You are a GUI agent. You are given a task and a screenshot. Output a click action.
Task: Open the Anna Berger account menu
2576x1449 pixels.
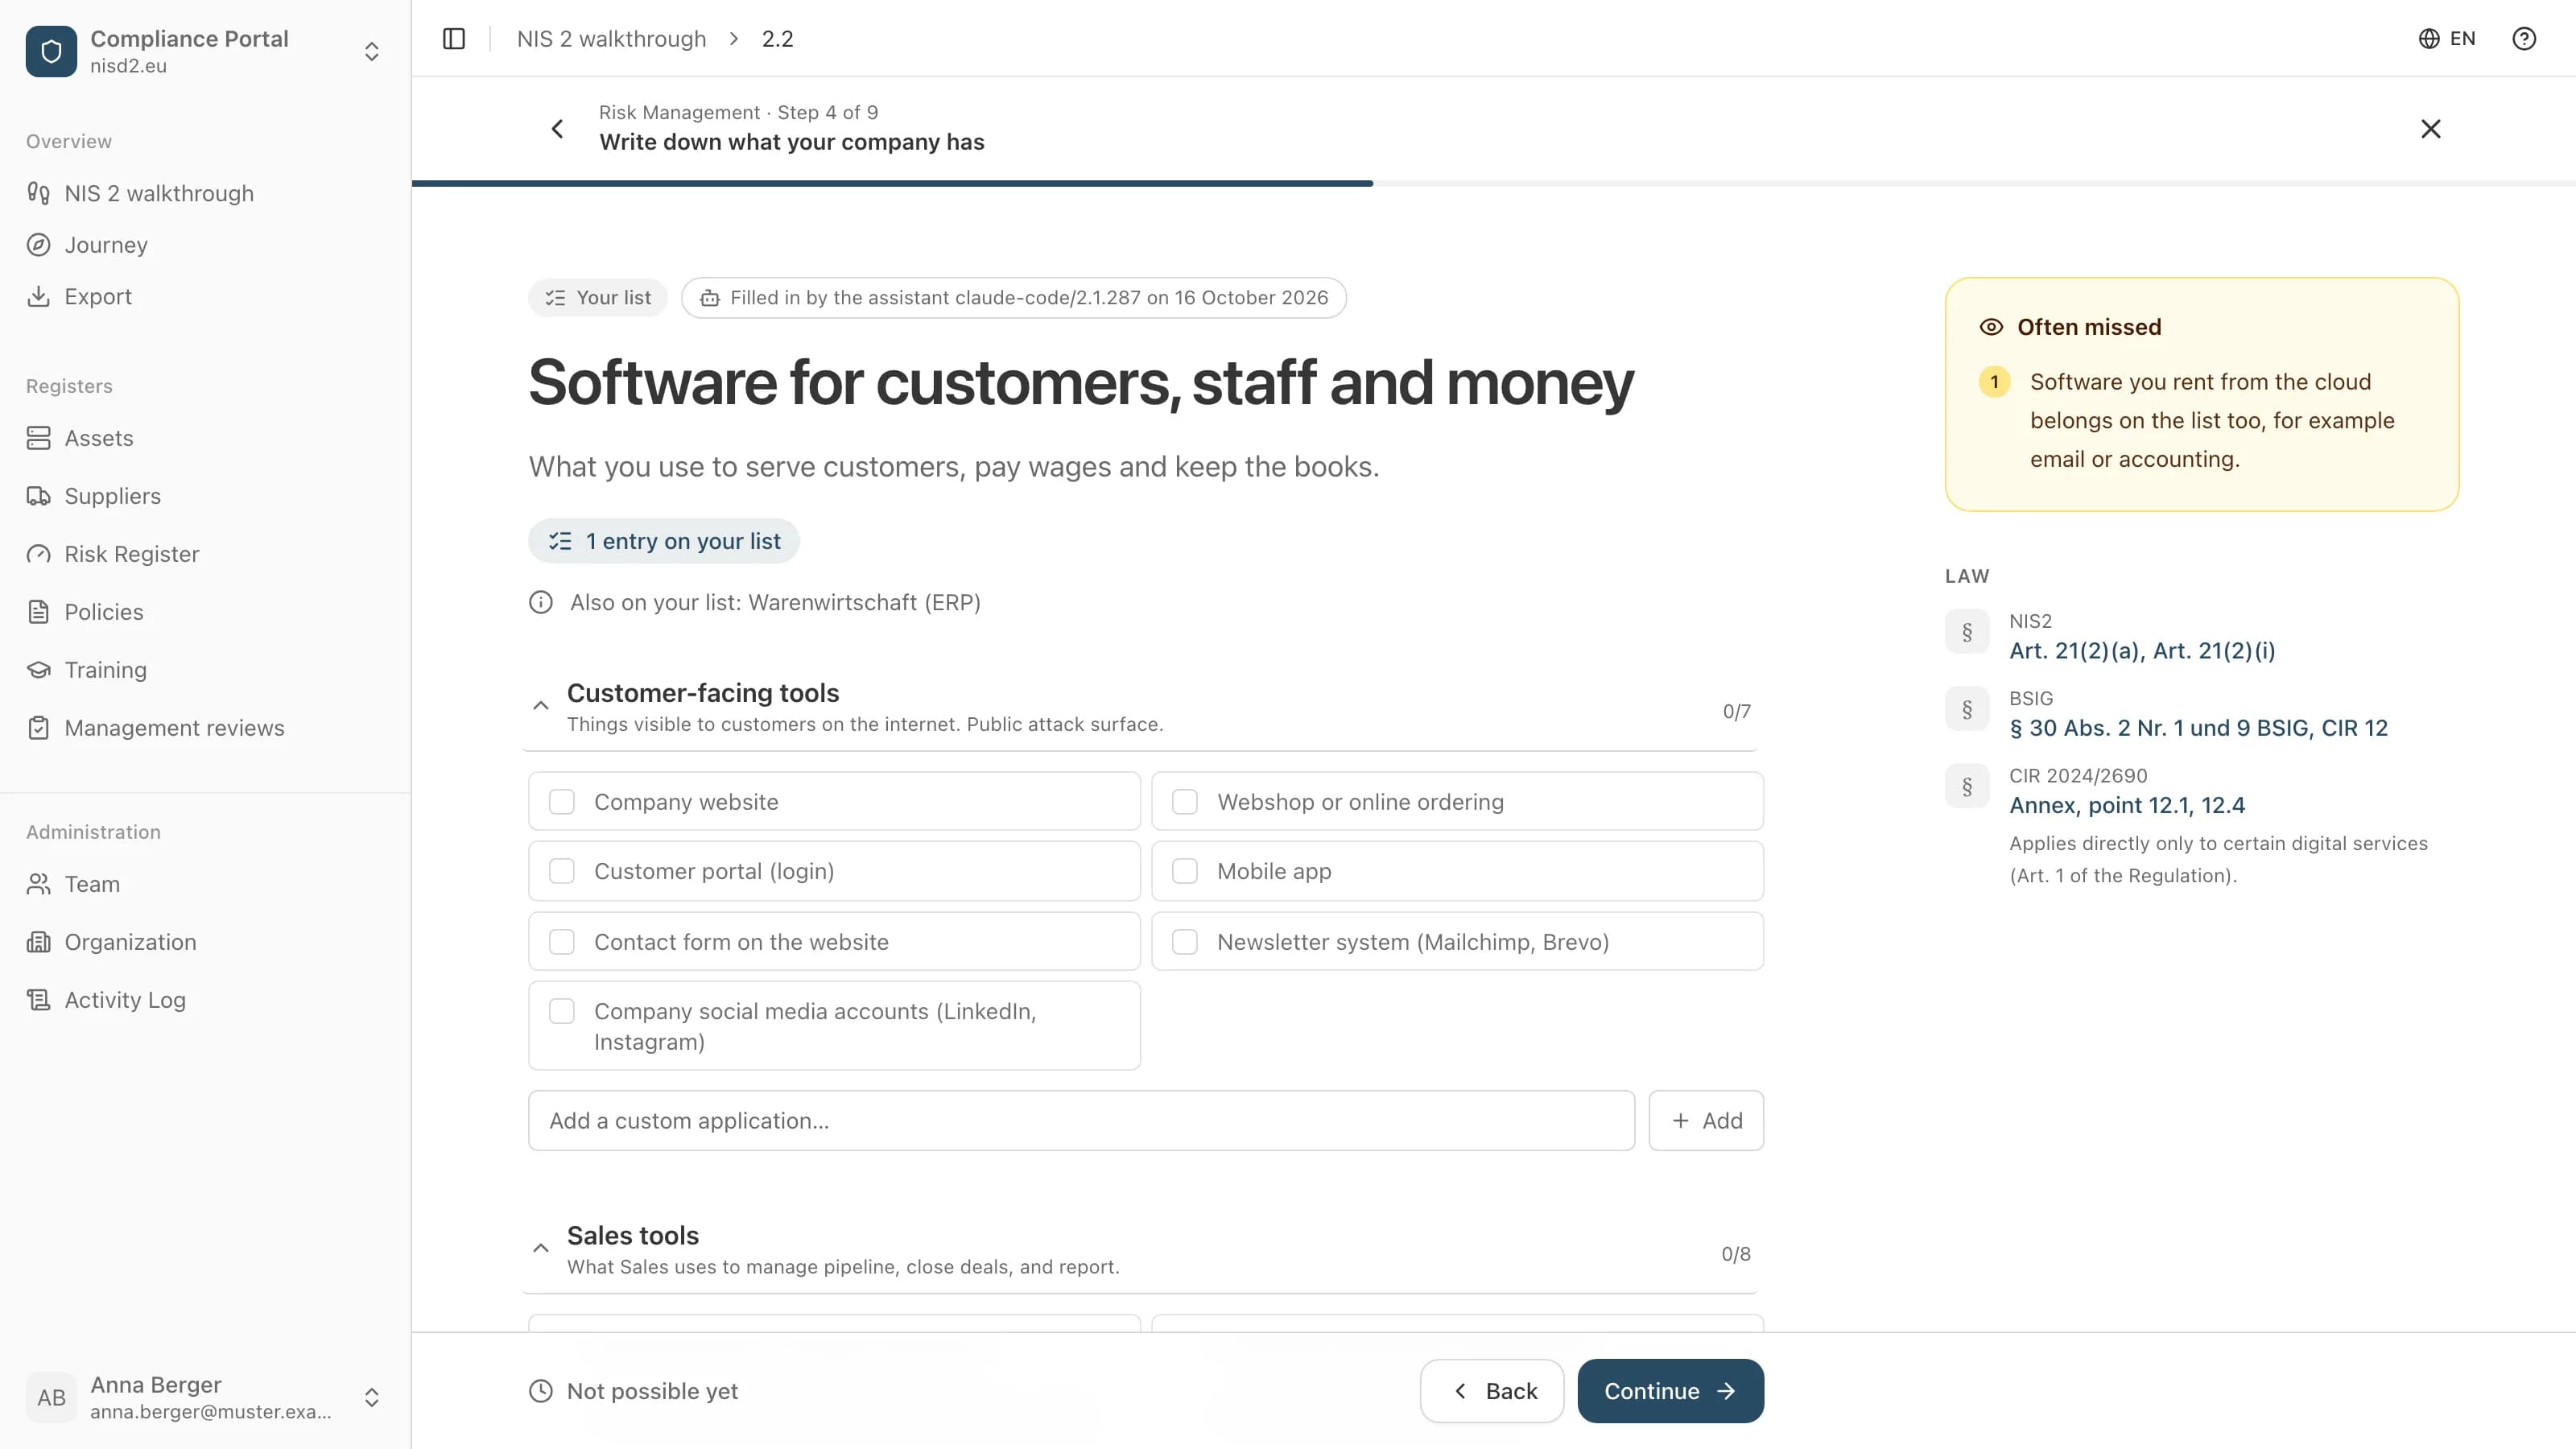pyautogui.click(x=372, y=1397)
